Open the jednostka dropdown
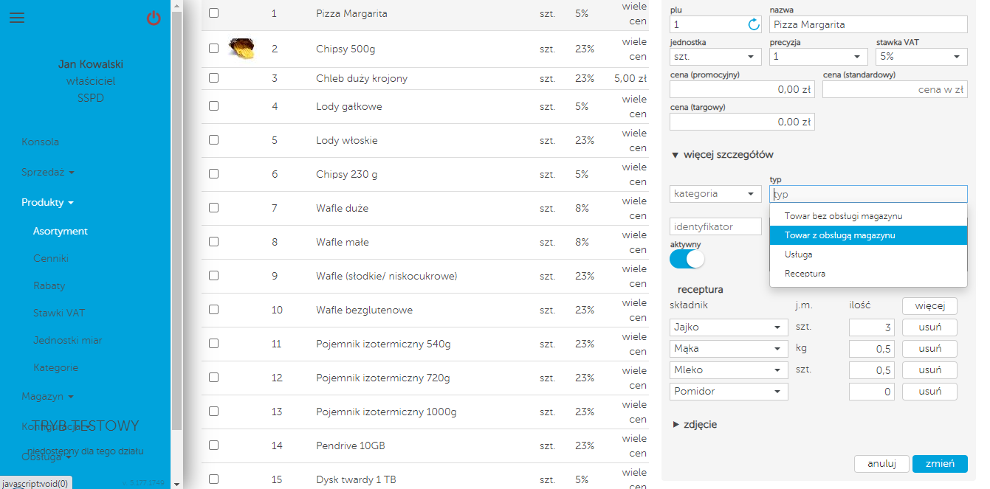Screen dimensions: 990x489 pyautogui.click(x=715, y=57)
